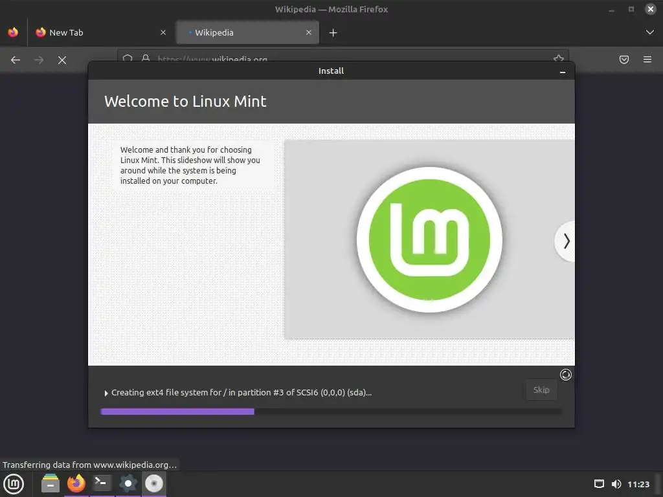663x497 pixels.
Task: Stop loading the Wikipedia page
Action: pos(62,60)
